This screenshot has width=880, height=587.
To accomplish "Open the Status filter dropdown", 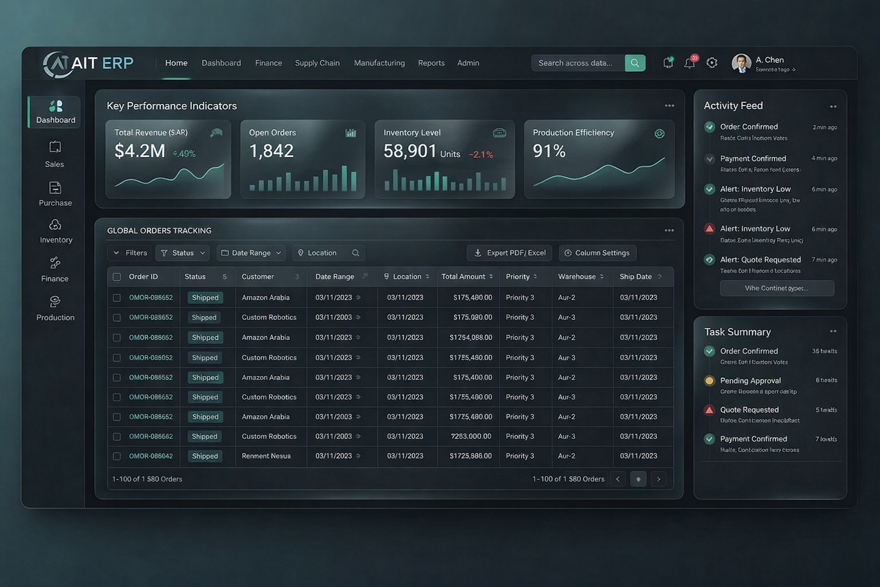I will click(182, 253).
